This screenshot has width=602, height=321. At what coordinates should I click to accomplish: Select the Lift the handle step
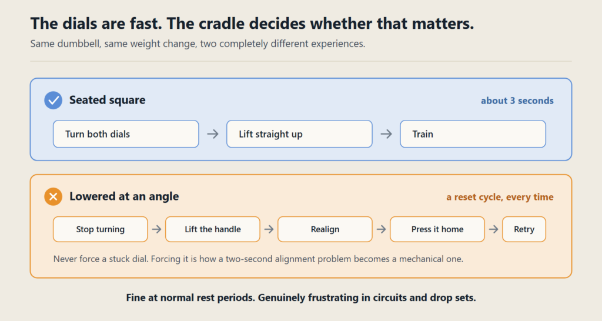pos(213,229)
